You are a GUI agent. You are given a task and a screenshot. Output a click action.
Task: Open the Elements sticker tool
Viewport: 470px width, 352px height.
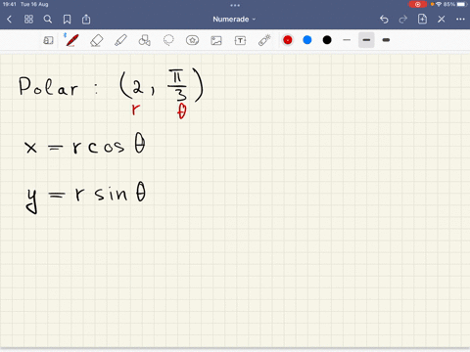192,40
